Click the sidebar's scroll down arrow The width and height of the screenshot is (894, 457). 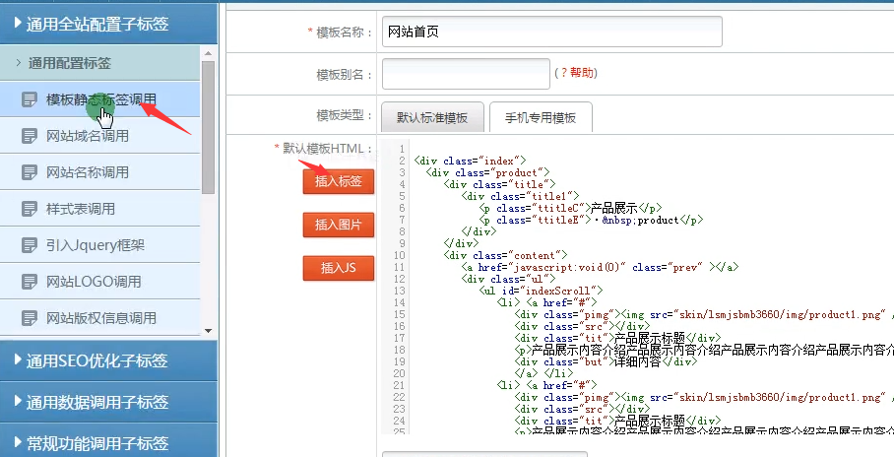tap(208, 331)
